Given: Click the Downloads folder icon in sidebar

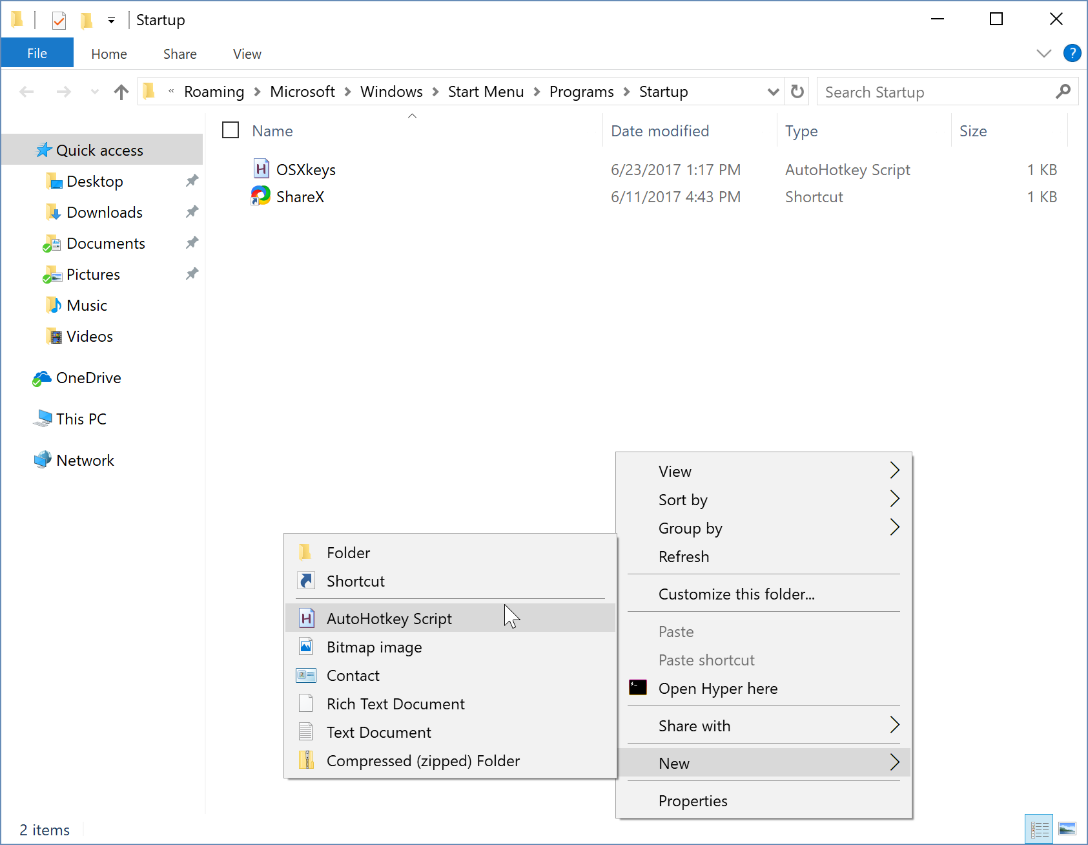Looking at the screenshot, I should point(54,213).
